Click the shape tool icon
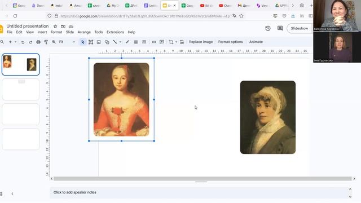Viewport: 361px width, 203px height. [x=107, y=42]
